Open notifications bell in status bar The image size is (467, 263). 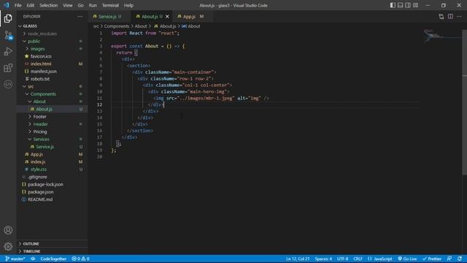pyautogui.click(x=460, y=259)
